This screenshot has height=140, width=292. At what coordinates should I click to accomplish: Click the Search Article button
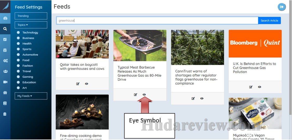click(269, 21)
